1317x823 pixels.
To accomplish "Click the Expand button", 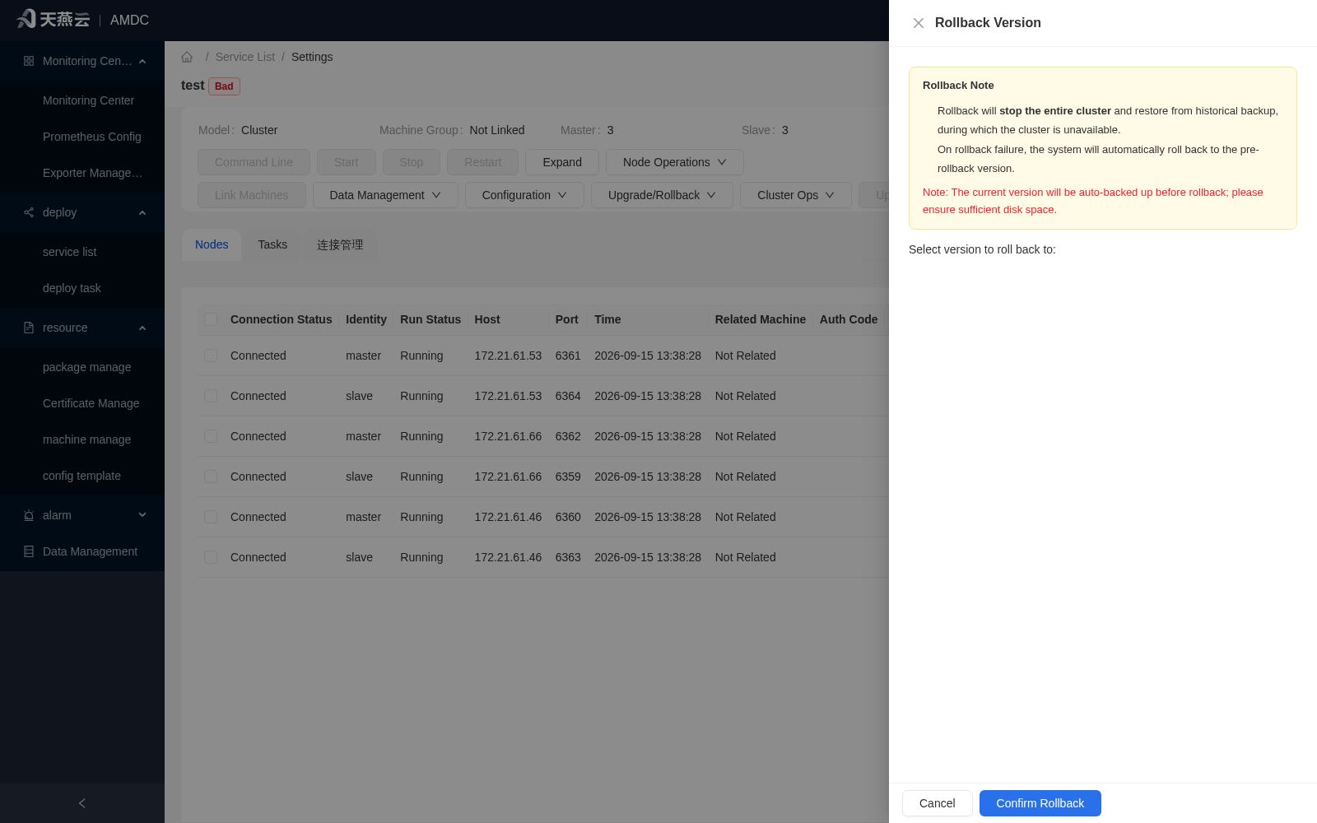I will [562, 162].
